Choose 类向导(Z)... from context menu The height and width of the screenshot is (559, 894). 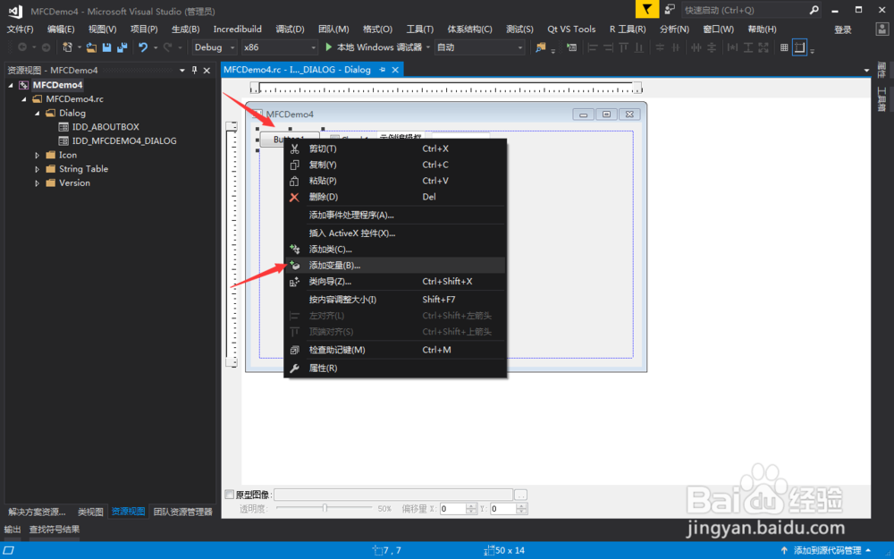point(394,281)
